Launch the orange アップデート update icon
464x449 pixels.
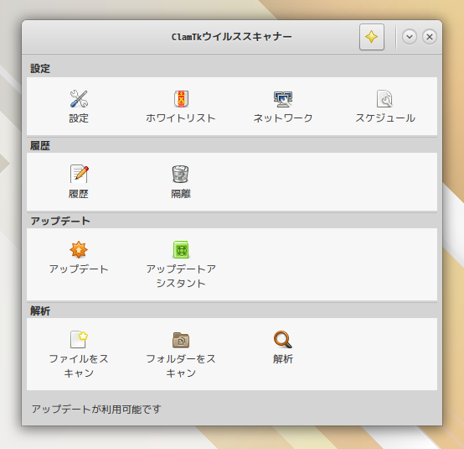click(79, 249)
